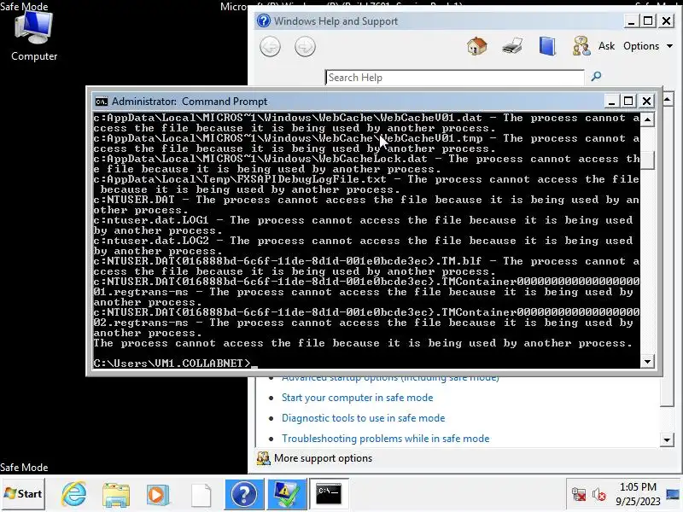
Task: Print the help topic with printer icon
Action: point(511,46)
